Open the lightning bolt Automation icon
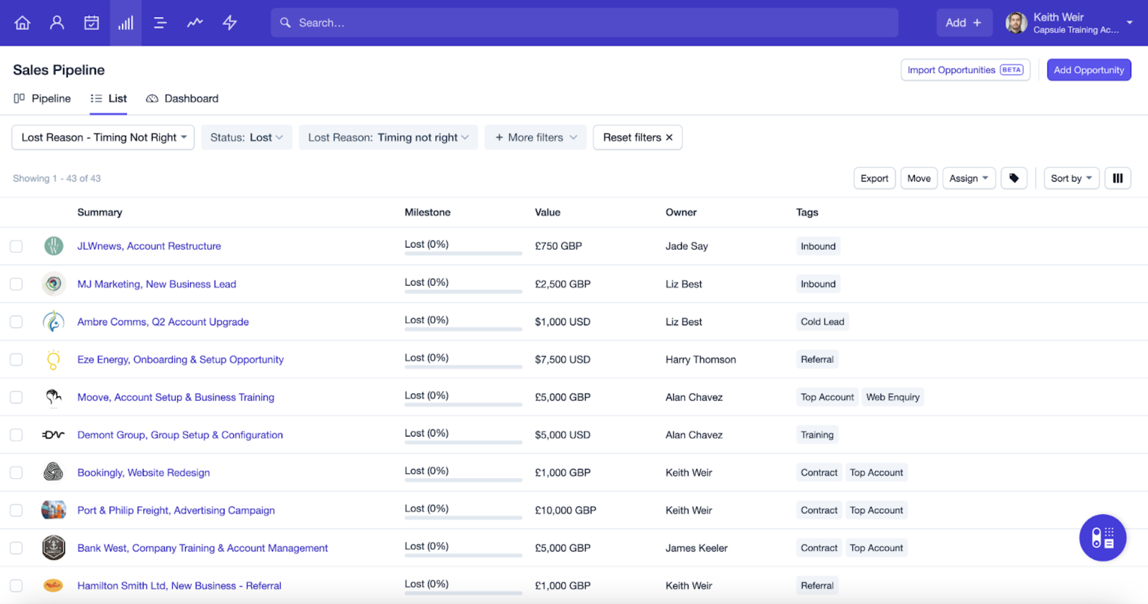The height and width of the screenshot is (604, 1148). coord(230,23)
